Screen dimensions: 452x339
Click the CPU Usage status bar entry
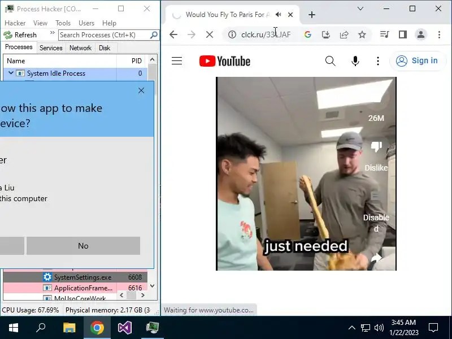coord(31,310)
